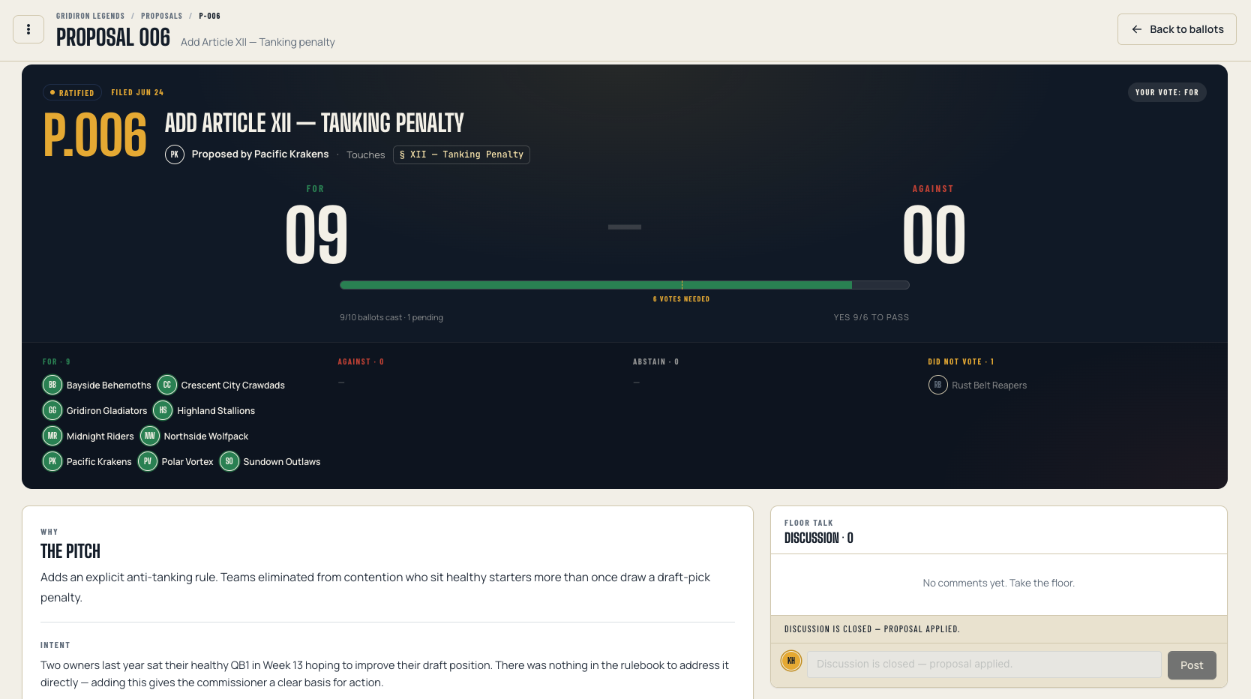Click Polar Vortex team name

pos(187,462)
